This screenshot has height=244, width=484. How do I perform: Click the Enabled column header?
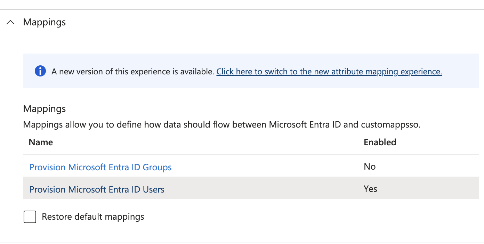(x=380, y=142)
